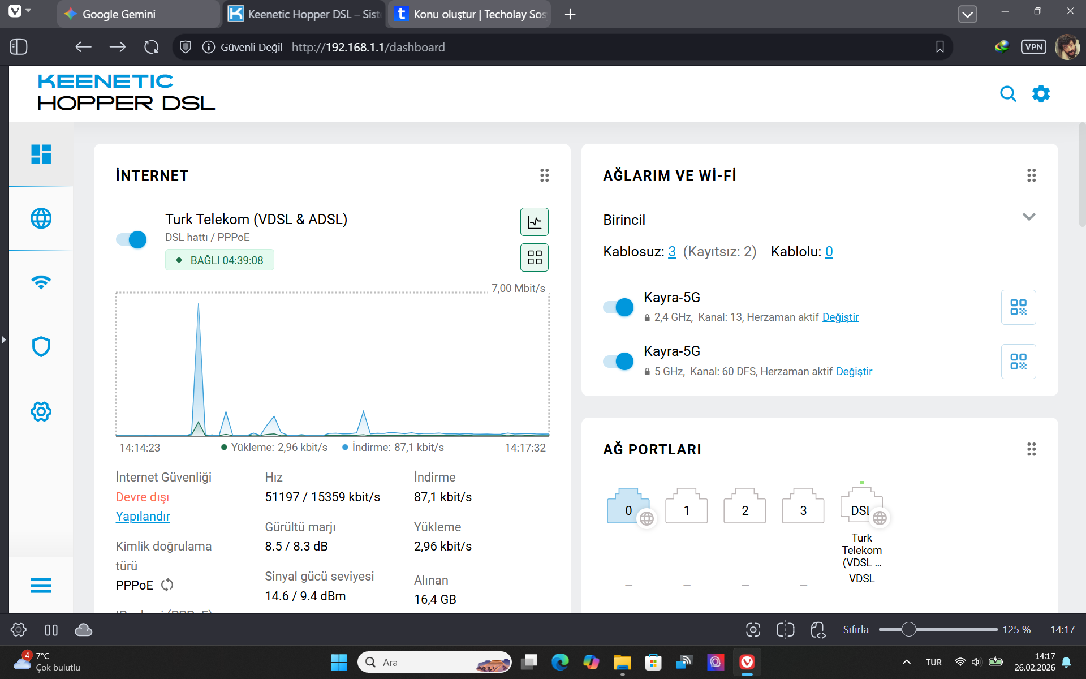The height and width of the screenshot is (679, 1086).
Task: Click Vivaldi capture page camera icon
Action: click(x=753, y=630)
